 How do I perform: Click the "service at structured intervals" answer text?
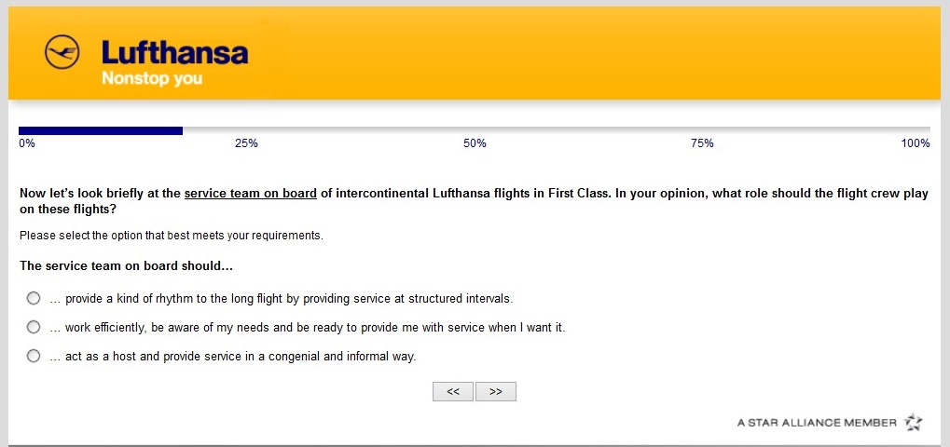(289, 299)
